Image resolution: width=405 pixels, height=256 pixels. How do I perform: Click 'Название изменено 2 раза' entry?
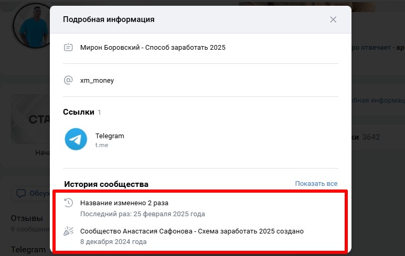124,203
